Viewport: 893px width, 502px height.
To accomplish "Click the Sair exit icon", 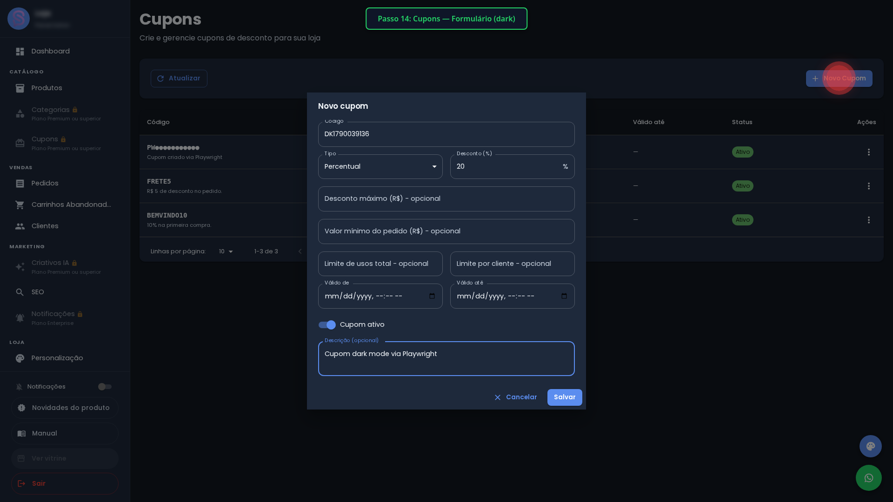I will (x=21, y=484).
